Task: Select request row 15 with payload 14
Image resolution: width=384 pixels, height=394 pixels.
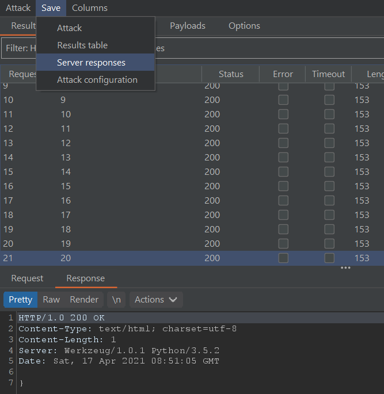Action: click(192, 172)
